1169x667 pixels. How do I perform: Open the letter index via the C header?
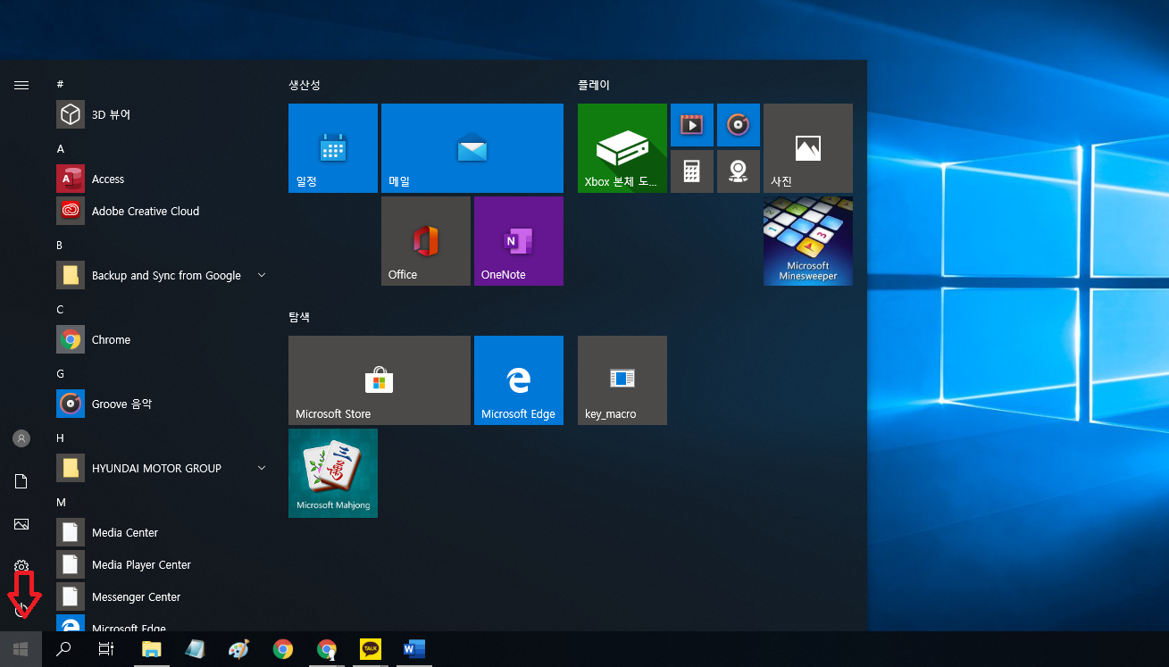[60, 309]
